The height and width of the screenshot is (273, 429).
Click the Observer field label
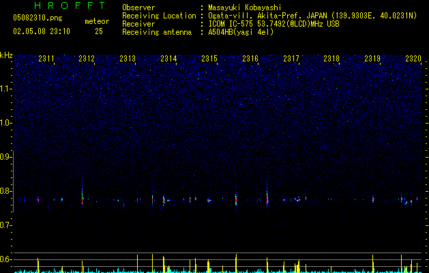point(138,8)
